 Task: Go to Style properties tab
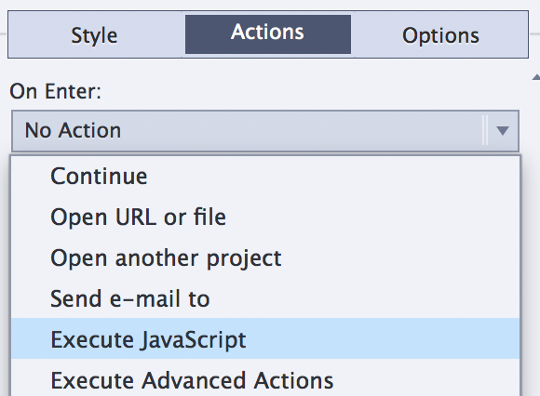tap(95, 34)
